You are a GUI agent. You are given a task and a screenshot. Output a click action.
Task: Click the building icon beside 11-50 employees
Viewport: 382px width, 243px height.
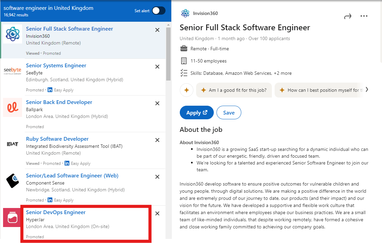click(184, 61)
